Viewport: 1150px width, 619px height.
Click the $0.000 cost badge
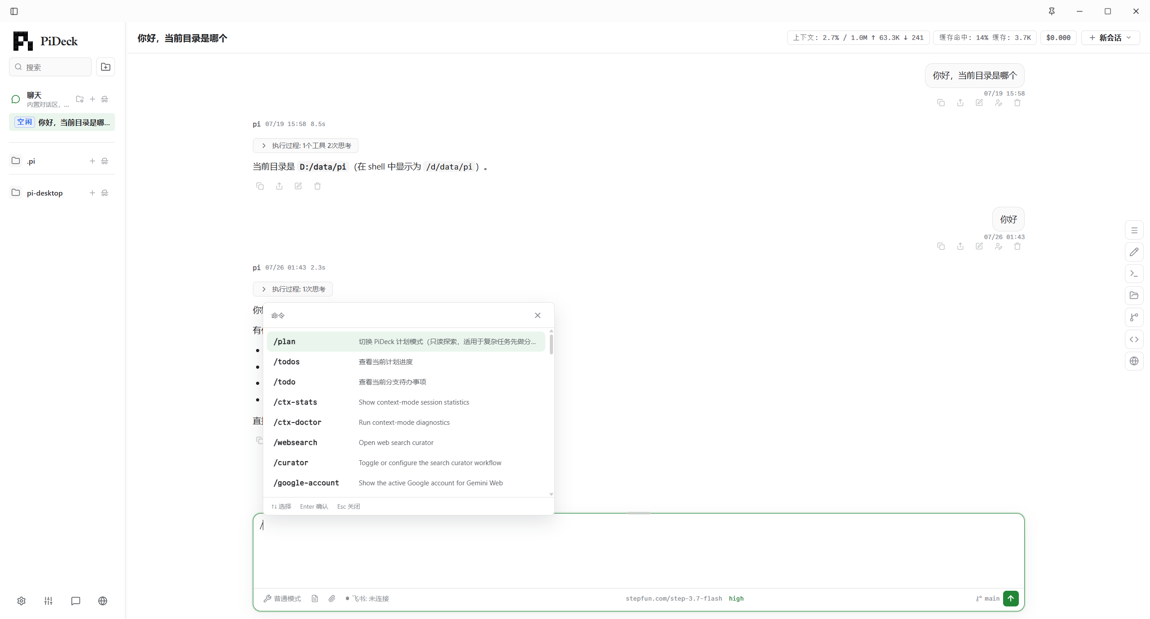point(1058,38)
